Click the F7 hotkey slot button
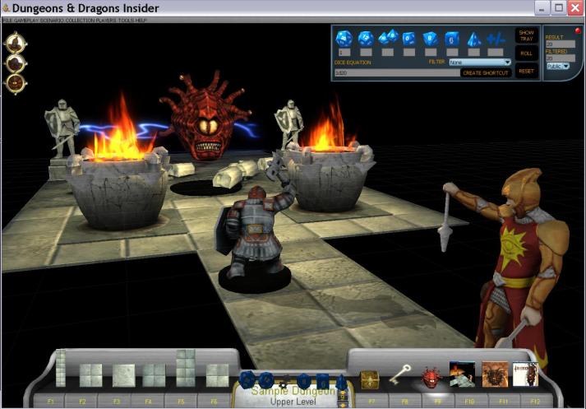 point(371,402)
